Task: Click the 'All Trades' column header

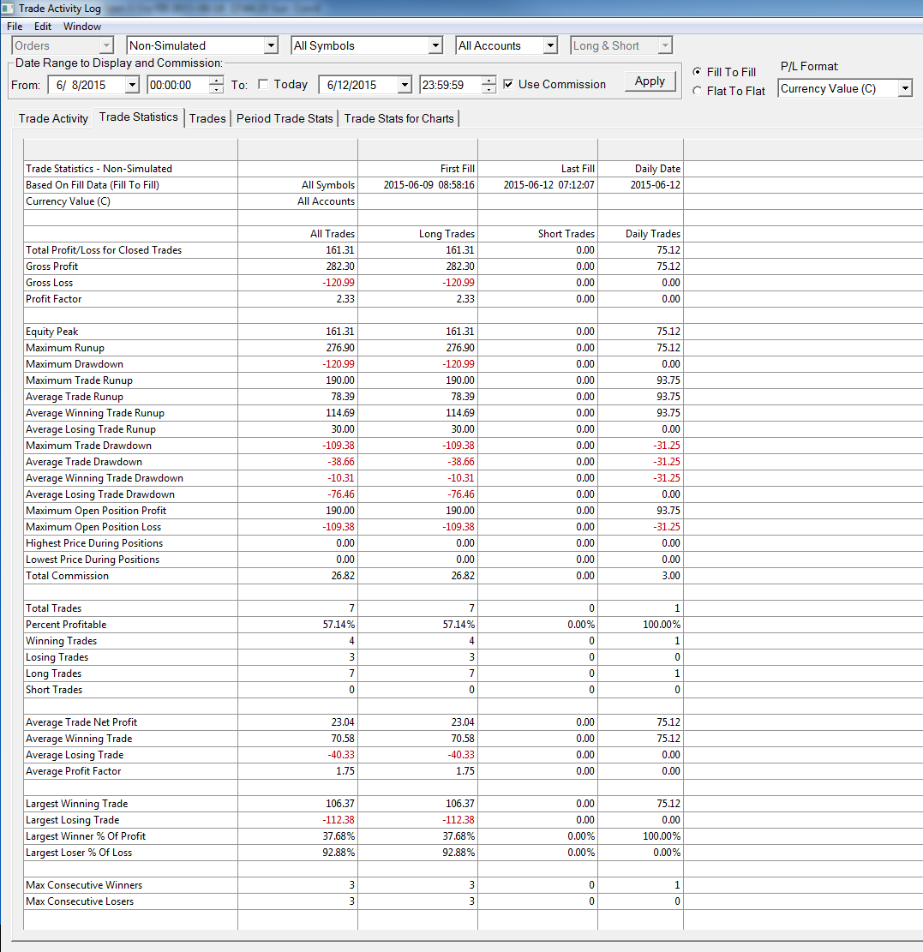Action: 333,234
